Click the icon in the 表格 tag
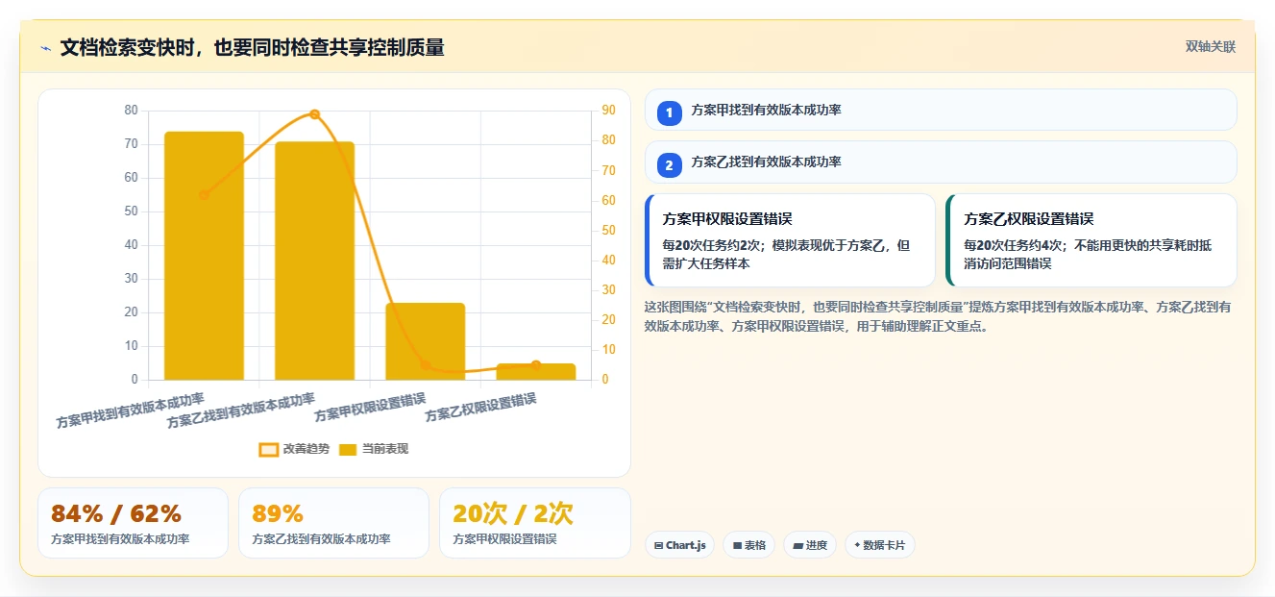 (737, 546)
